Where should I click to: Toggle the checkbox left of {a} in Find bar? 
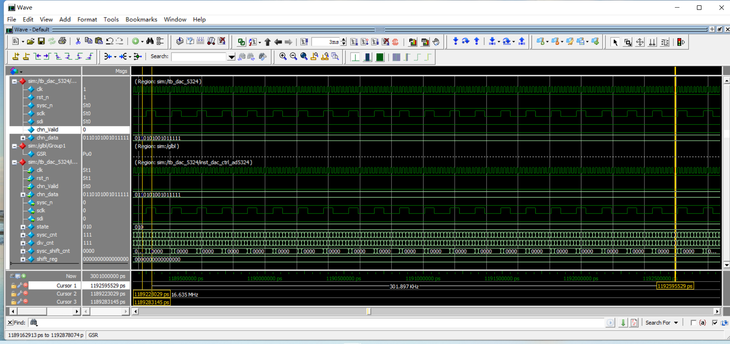coord(693,323)
